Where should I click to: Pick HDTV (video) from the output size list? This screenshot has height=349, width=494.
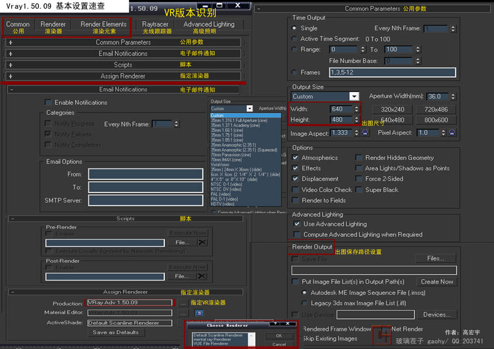222,204
